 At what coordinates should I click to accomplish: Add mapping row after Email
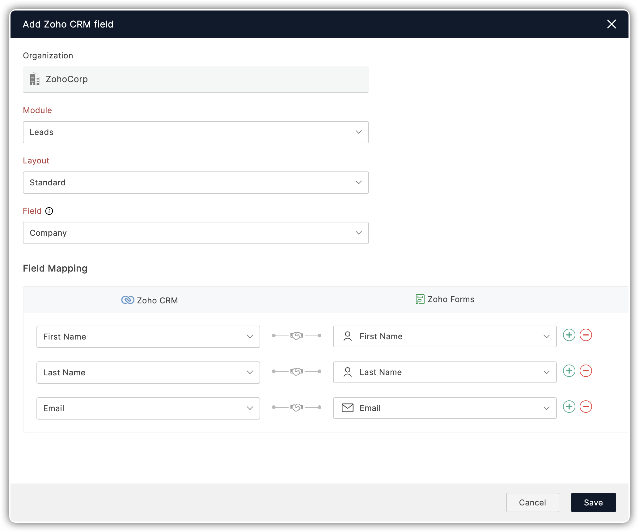coord(569,407)
